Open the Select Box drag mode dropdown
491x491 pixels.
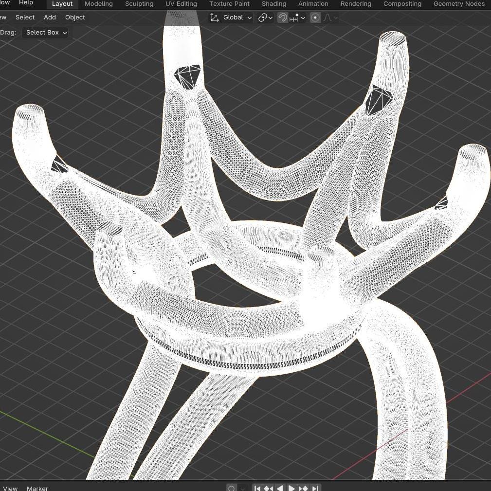[45, 33]
